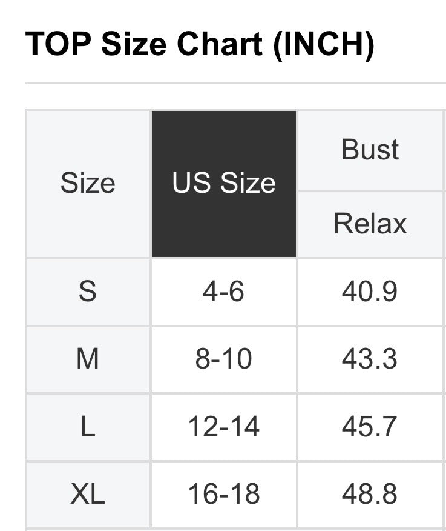Select the "M" size row label
The height and width of the screenshot is (531, 446).
tap(88, 359)
